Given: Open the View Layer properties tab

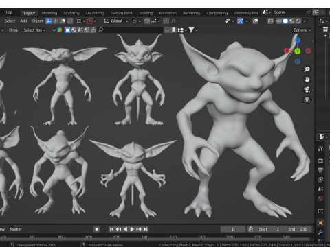Looking at the screenshot, I should [320, 180].
